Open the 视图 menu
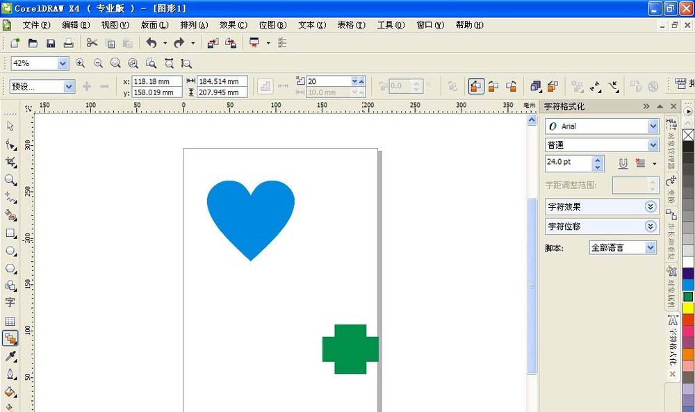This screenshot has height=412, width=695. pyautogui.click(x=115, y=25)
